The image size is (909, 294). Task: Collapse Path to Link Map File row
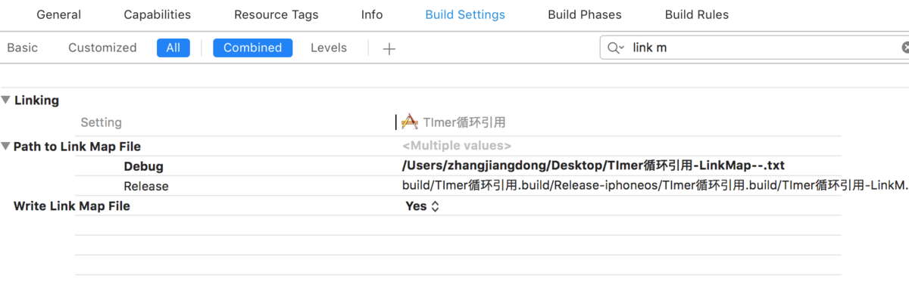6,147
